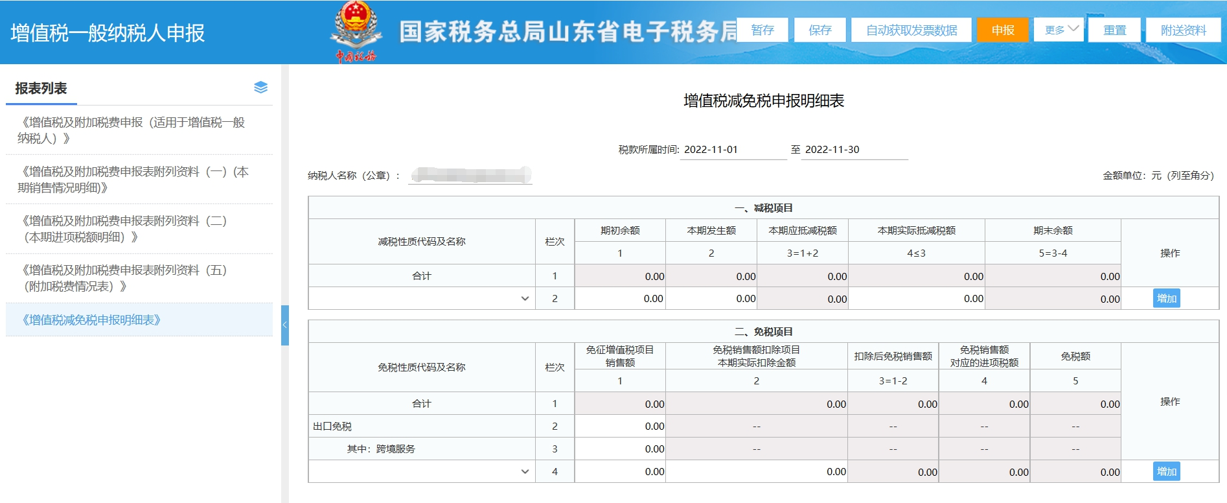Click the 出口免税 销售额 input cell
Screen dimensions: 1227x503
click(x=620, y=427)
